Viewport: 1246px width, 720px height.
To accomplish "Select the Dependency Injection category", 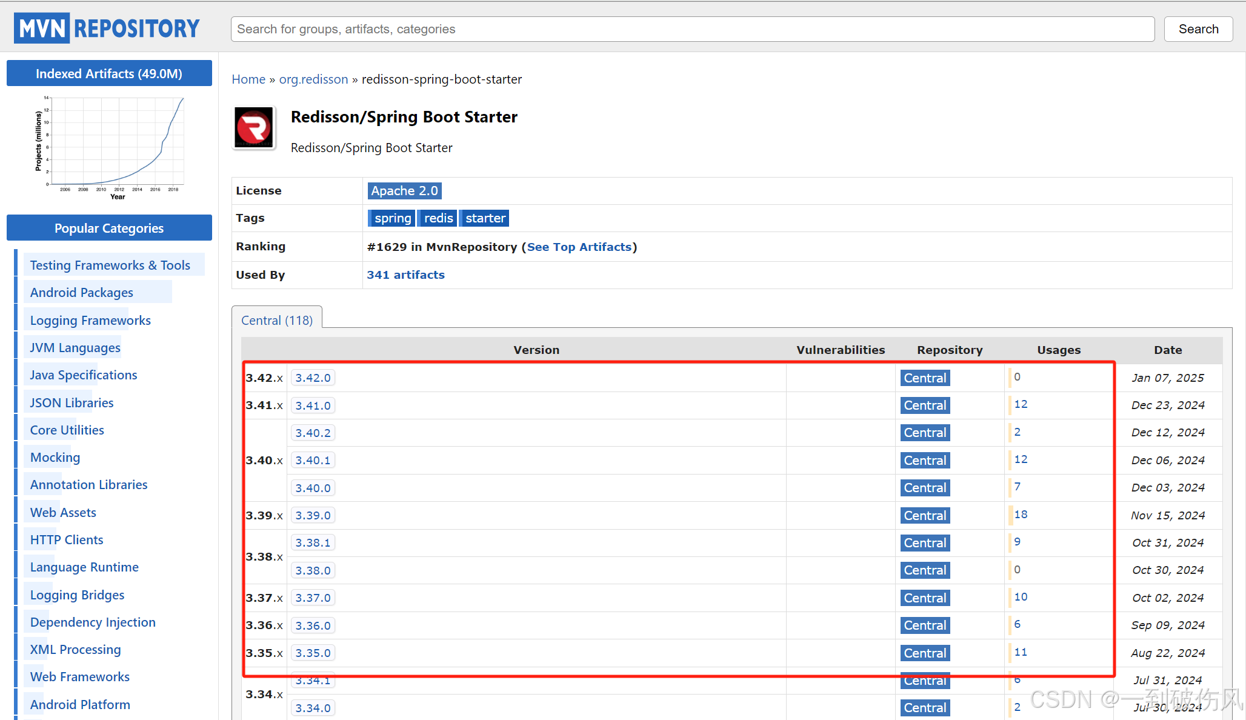I will [92, 622].
